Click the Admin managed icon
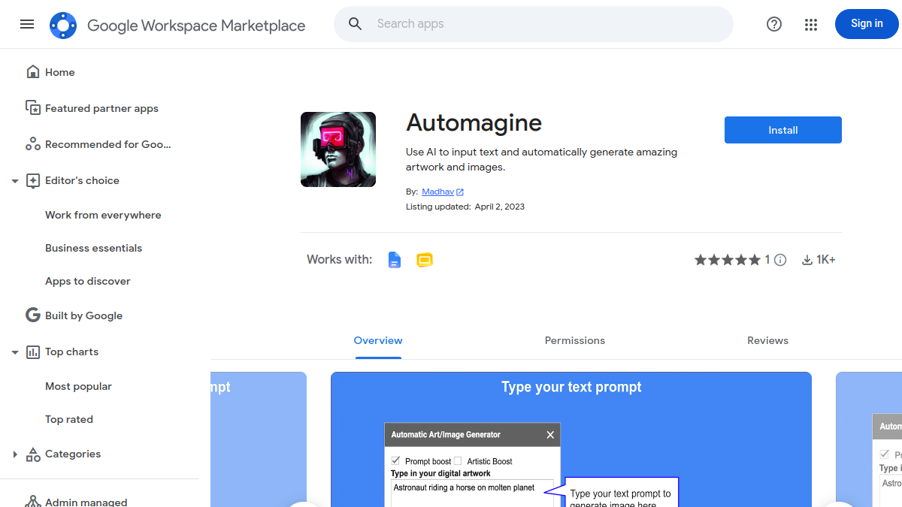The image size is (902, 507). pyautogui.click(x=32, y=502)
